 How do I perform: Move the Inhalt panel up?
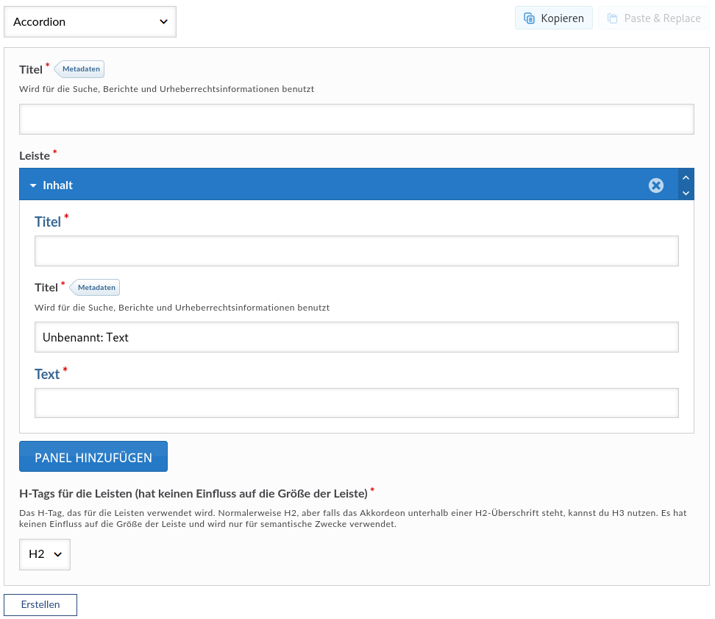tap(686, 177)
